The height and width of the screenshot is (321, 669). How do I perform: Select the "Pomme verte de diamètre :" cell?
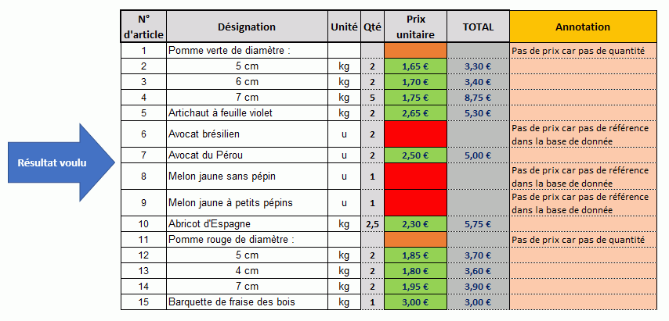click(x=248, y=51)
